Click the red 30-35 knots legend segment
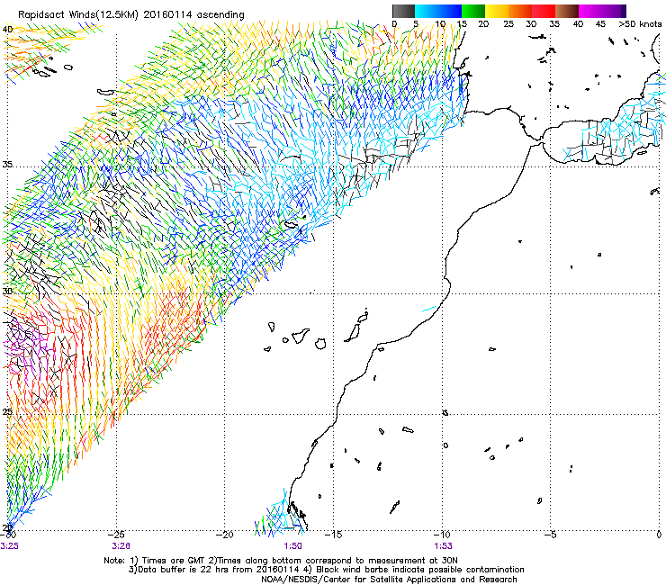 point(544,11)
